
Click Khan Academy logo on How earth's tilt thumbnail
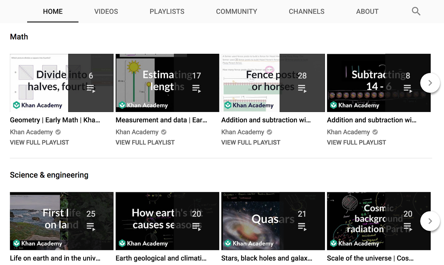(x=143, y=243)
